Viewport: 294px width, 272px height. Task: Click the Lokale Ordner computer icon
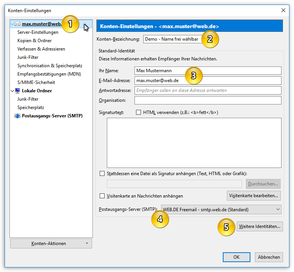pyautogui.click(x=17, y=91)
